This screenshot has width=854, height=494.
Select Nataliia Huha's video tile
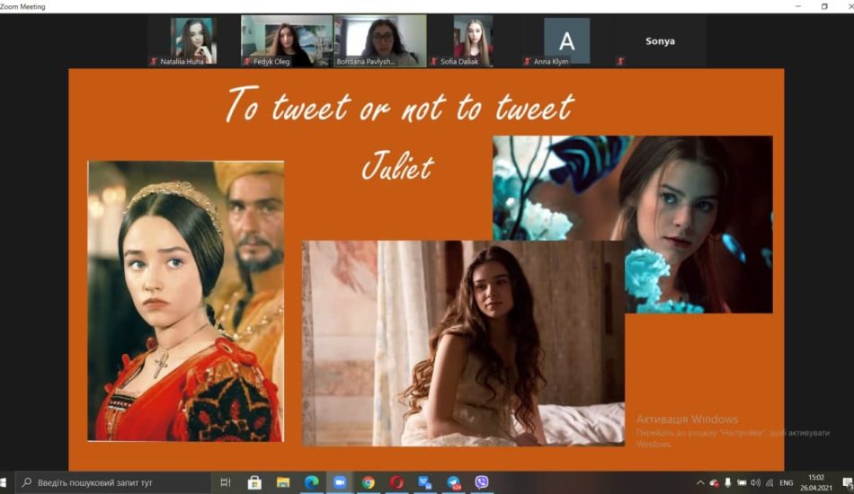point(193,40)
